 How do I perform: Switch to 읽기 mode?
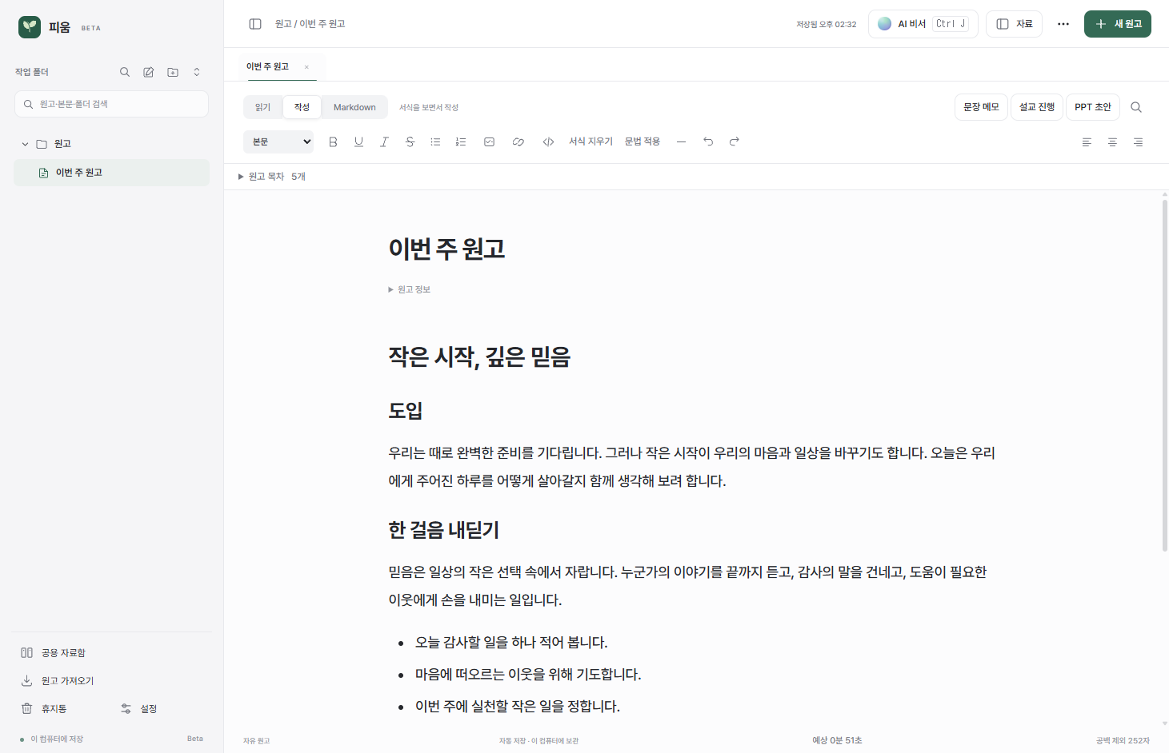point(263,107)
